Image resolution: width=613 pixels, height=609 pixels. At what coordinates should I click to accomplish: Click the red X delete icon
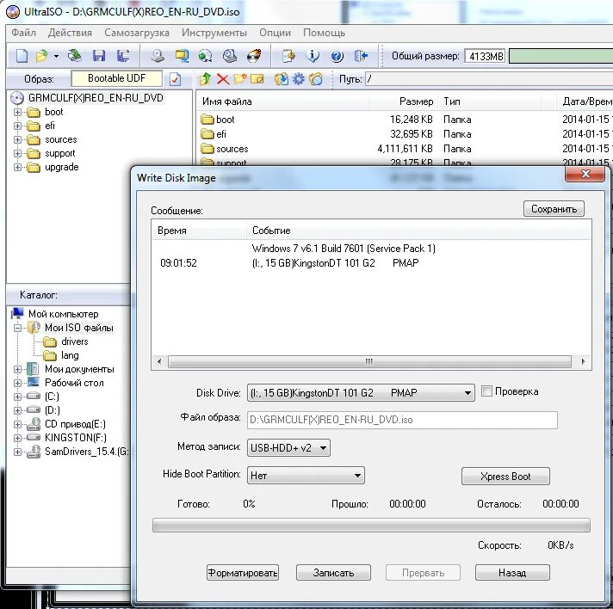point(223,79)
